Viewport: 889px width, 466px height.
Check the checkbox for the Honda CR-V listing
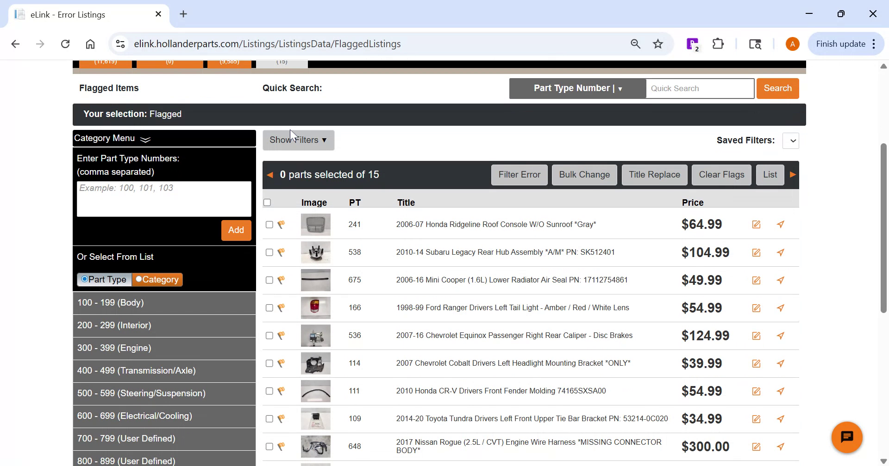269,391
